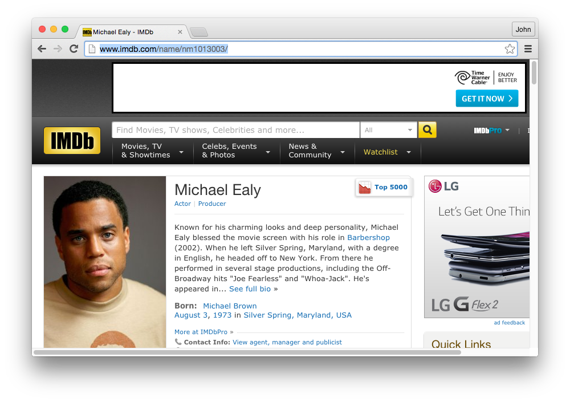This screenshot has height=402, width=570.
Task: Click the address bar URL field
Action: click(x=301, y=48)
